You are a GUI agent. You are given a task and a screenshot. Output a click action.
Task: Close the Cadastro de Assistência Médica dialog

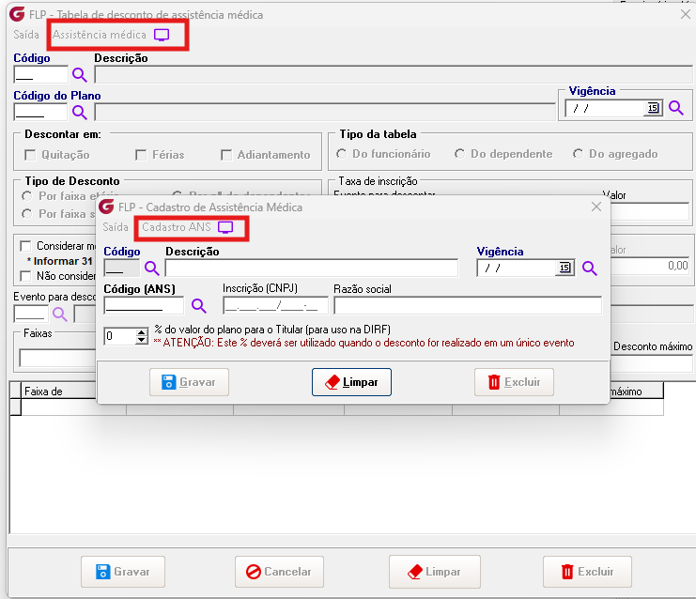pyautogui.click(x=596, y=207)
